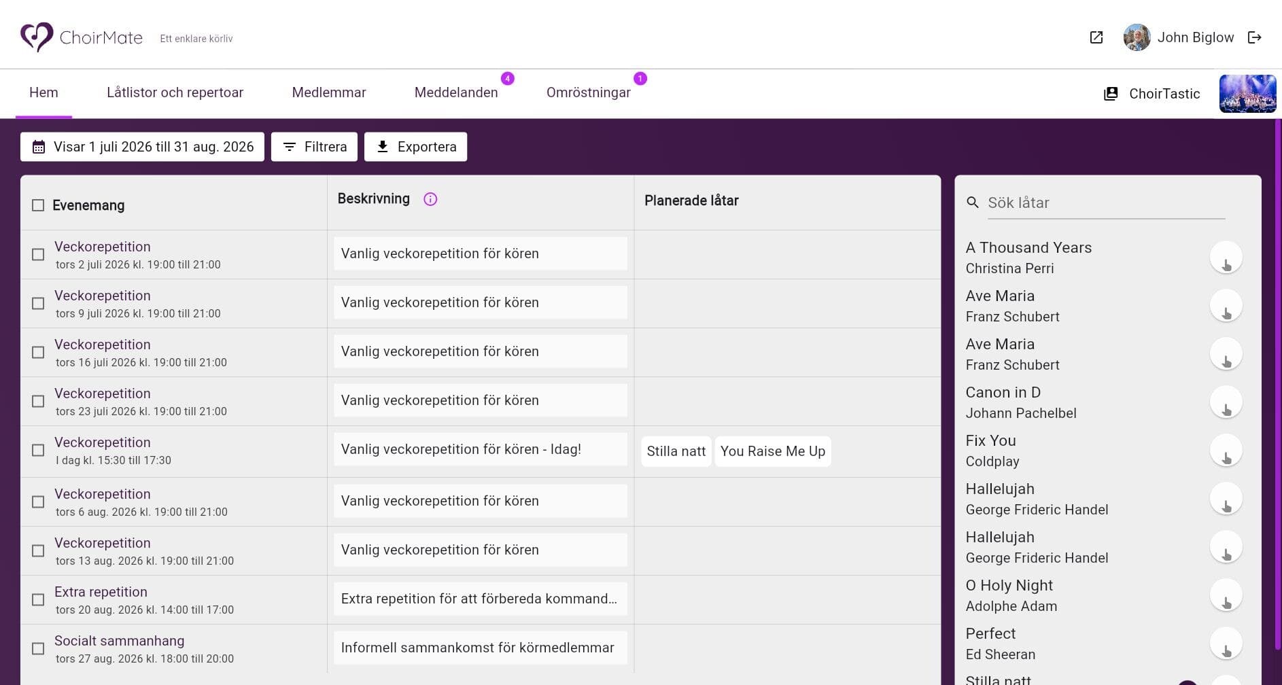Click the You Raise Me Up song chip
This screenshot has width=1282, height=685.
773,451
